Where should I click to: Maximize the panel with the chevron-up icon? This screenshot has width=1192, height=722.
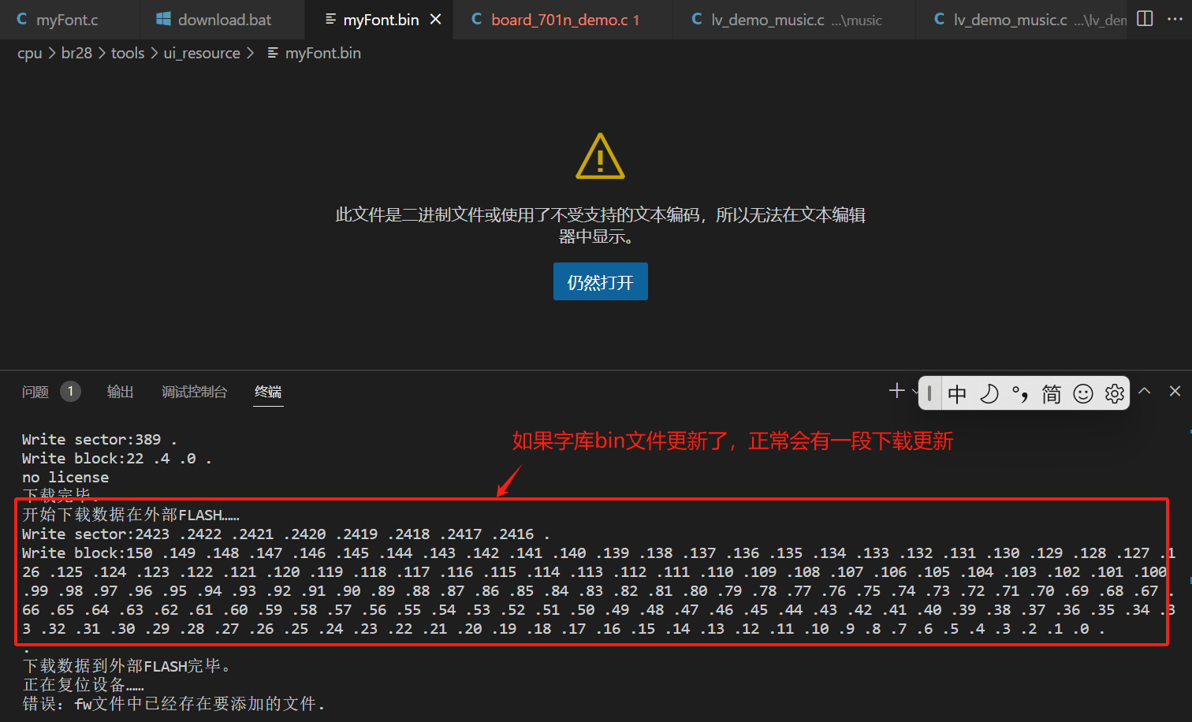(x=1145, y=391)
